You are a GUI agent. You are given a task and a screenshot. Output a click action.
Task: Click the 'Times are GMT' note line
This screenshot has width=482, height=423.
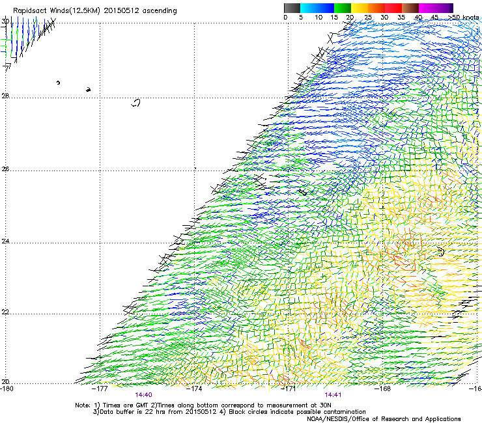(x=203, y=405)
